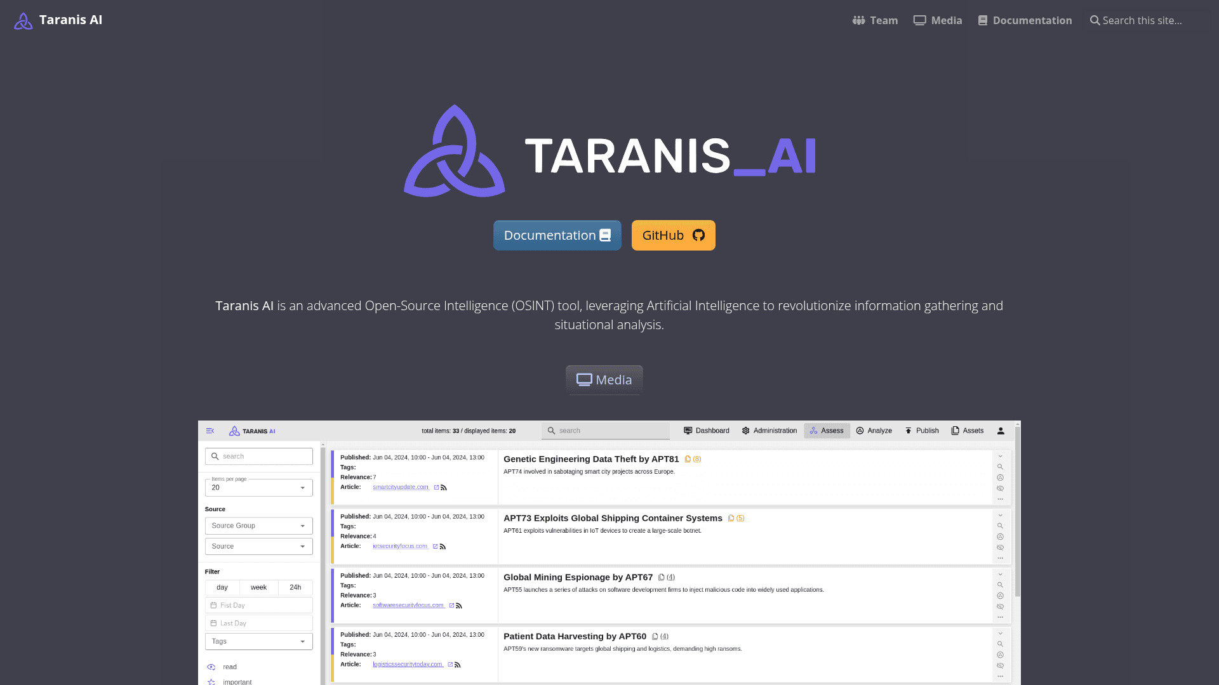Mark APT67 story unread with the crossed-eye icon

pos(1000,607)
